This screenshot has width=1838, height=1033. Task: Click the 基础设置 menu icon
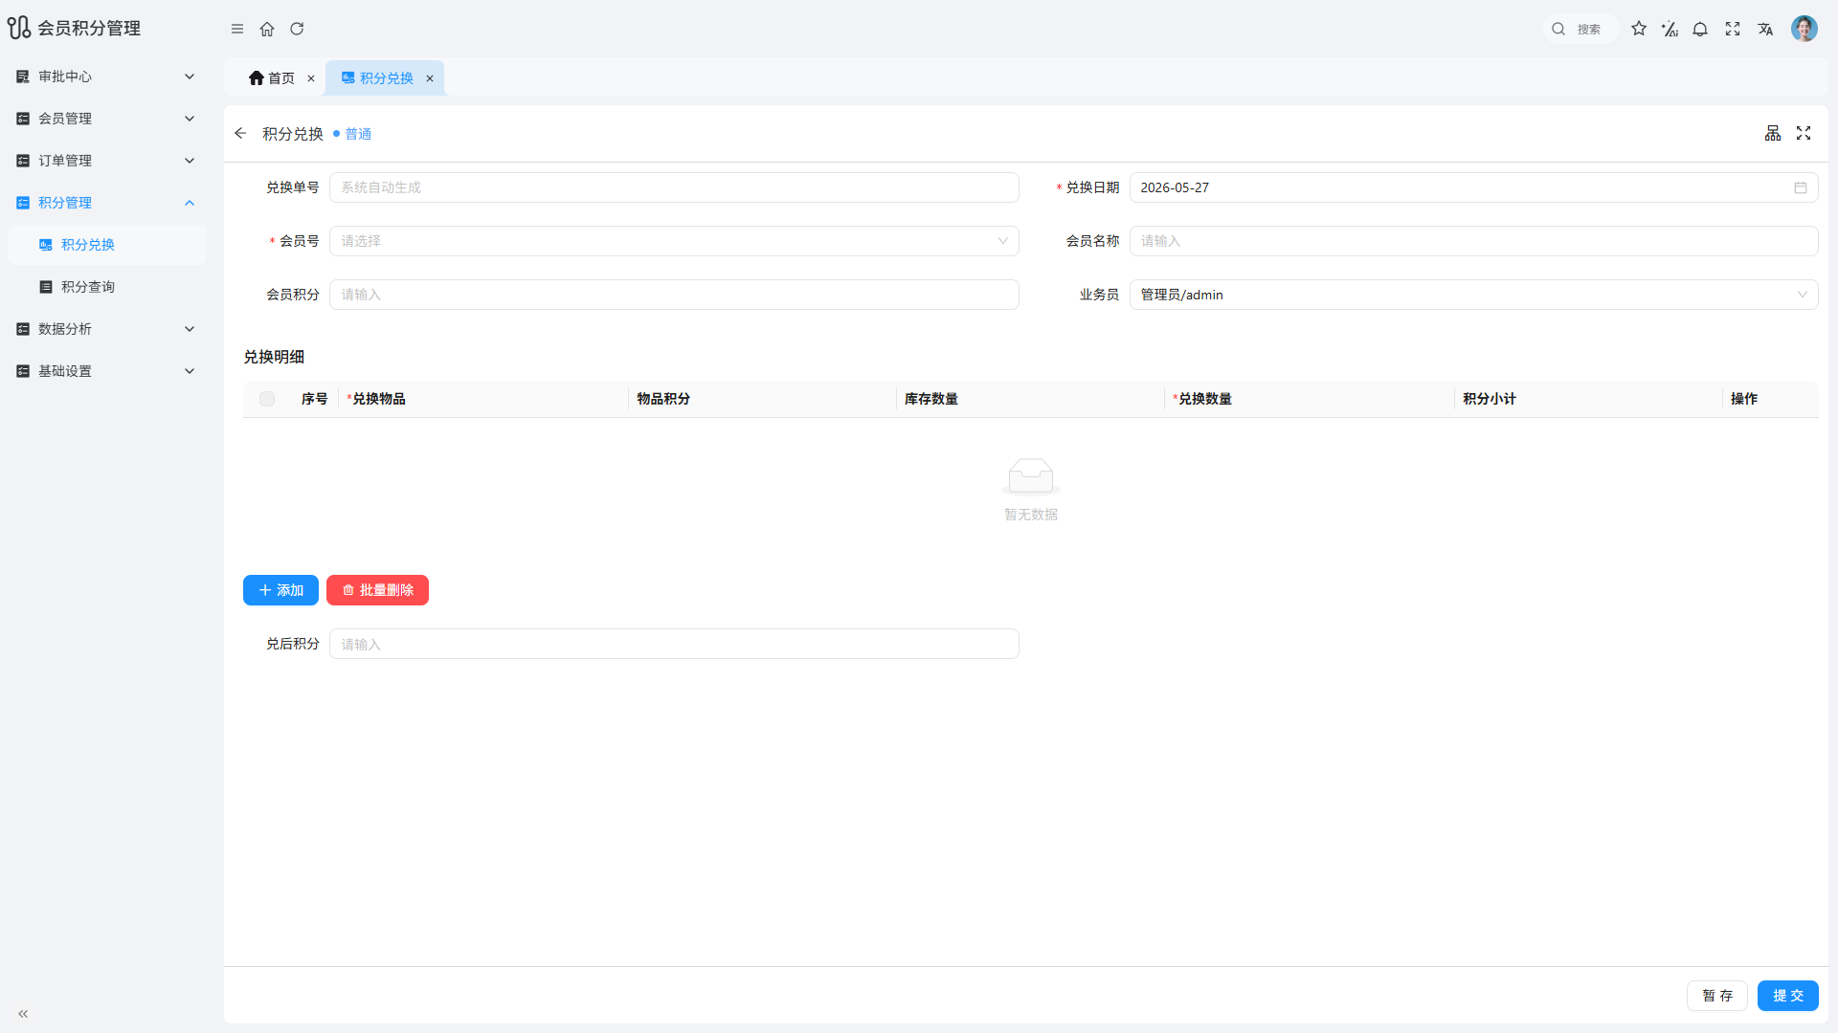point(23,371)
